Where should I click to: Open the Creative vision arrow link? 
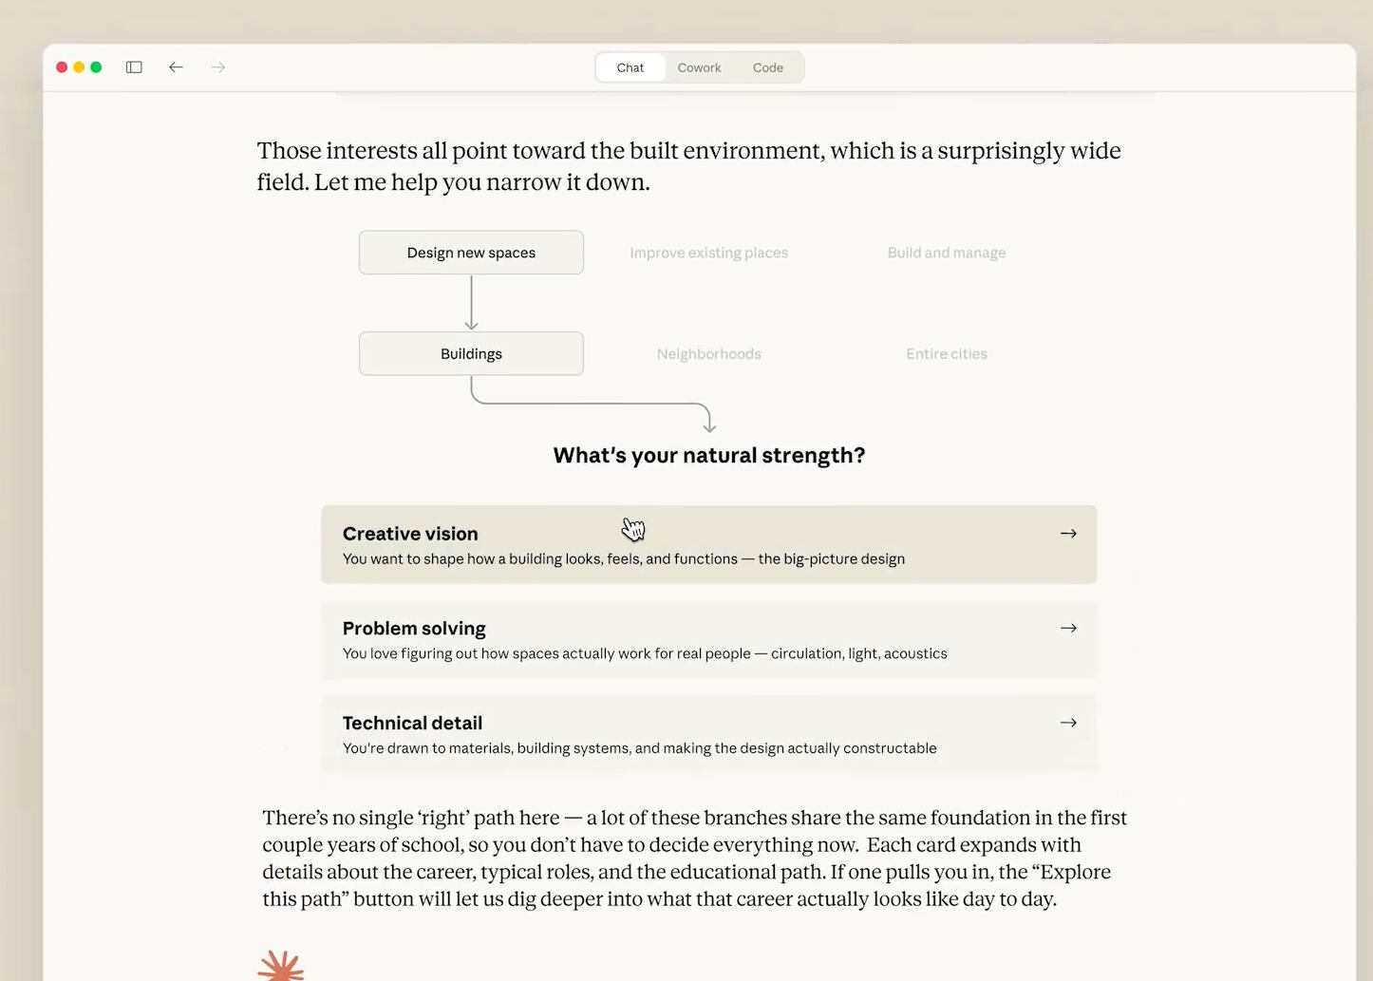pyautogui.click(x=1068, y=533)
